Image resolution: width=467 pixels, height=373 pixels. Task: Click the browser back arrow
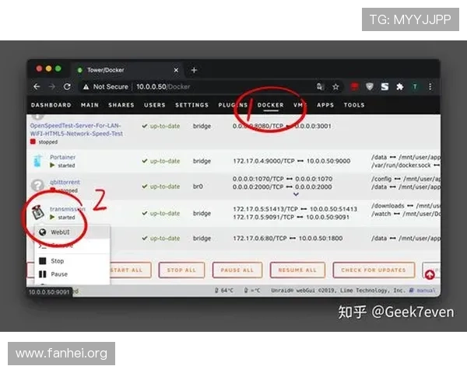click(x=37, y=86)
